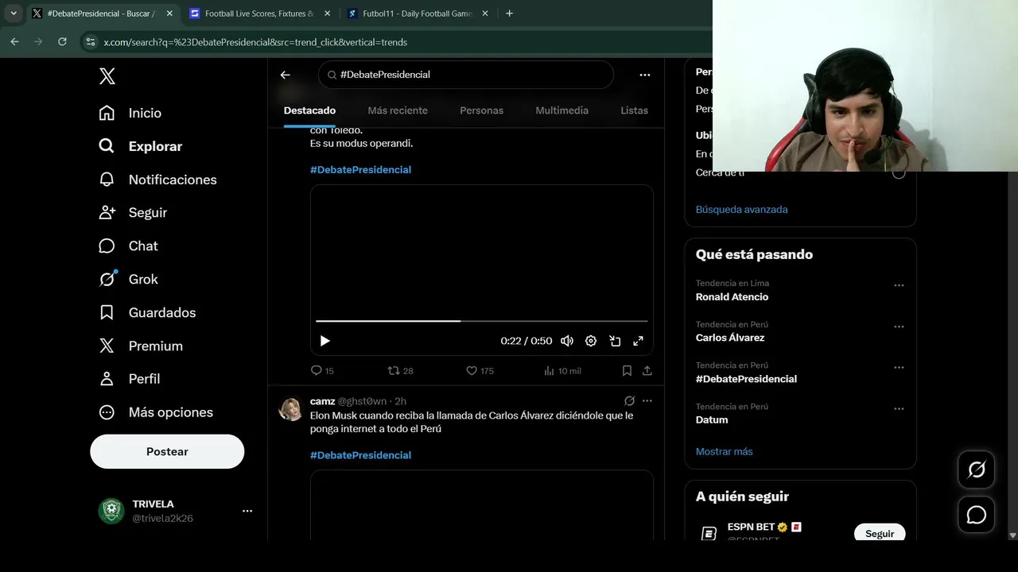The height and width of the screenshot is (572, 1018).
Task: Open Explorar in the sidebar
Action: [x=140, y=146]
